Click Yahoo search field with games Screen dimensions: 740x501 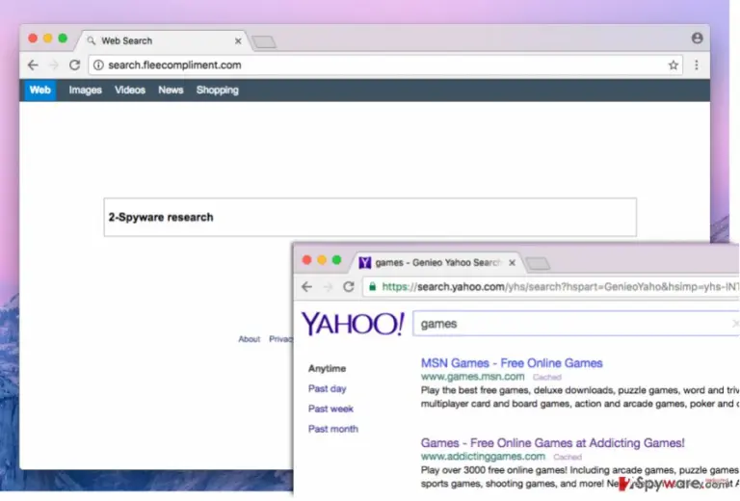[x=576, y=324]
